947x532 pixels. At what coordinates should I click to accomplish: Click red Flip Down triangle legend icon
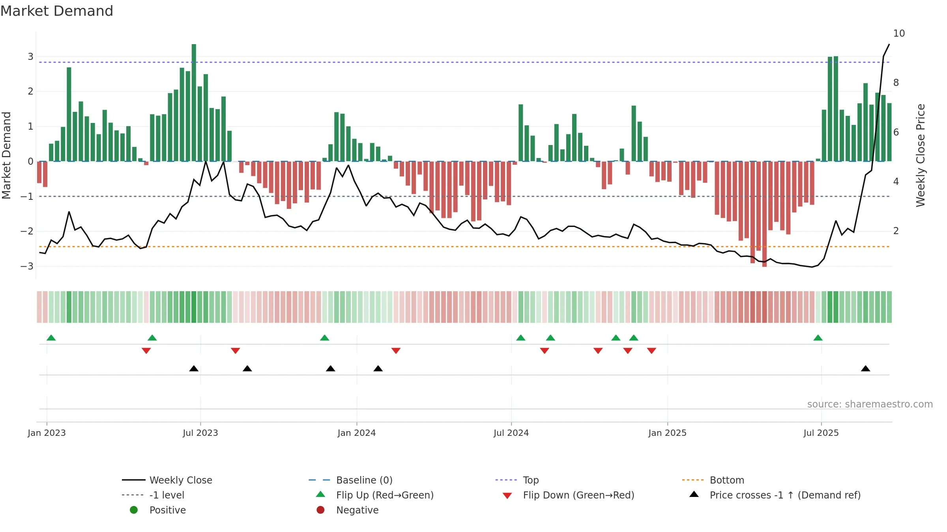[507, 496]
